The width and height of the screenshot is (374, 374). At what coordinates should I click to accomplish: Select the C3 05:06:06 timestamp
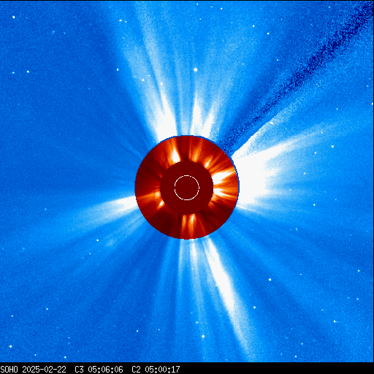pyautogui.click(x=99, y=370)
